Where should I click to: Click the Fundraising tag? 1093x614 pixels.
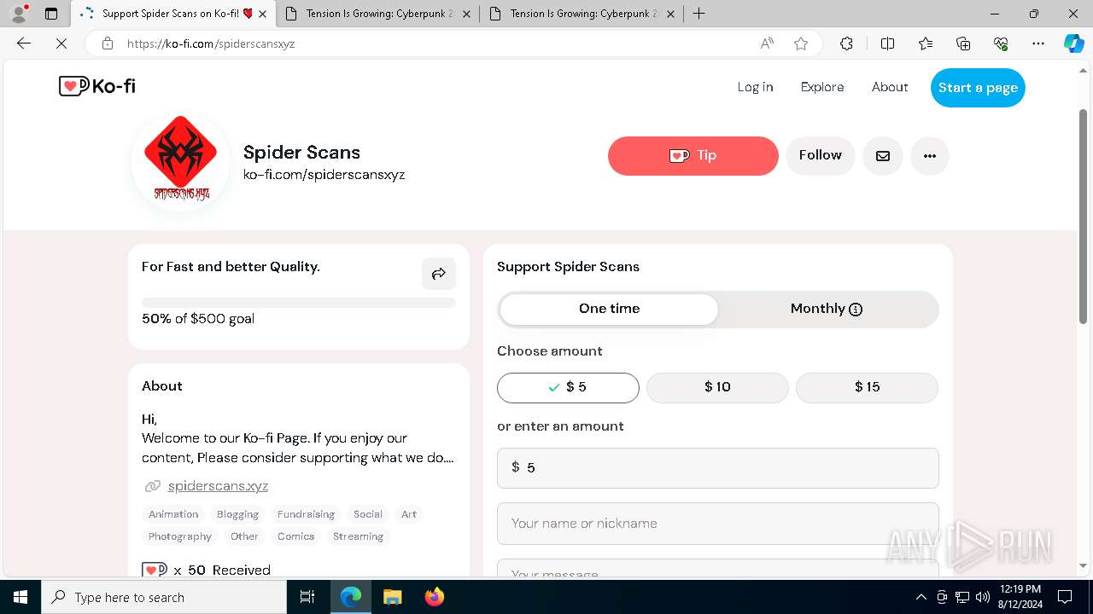(x=306, y=514)
